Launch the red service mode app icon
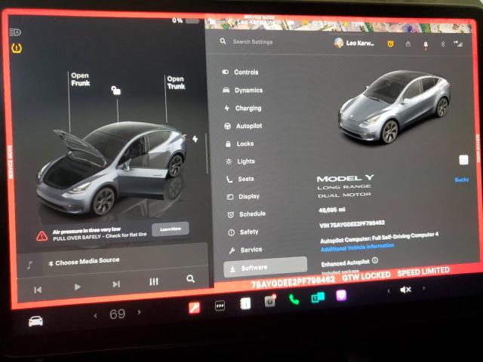 point(195,307)
